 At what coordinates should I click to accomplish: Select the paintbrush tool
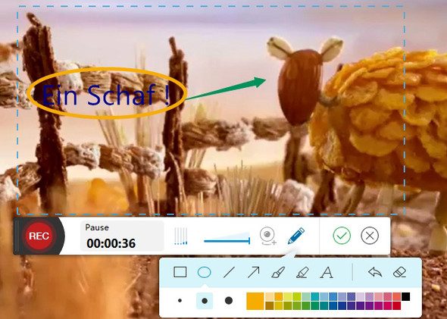tap(278, 272)
